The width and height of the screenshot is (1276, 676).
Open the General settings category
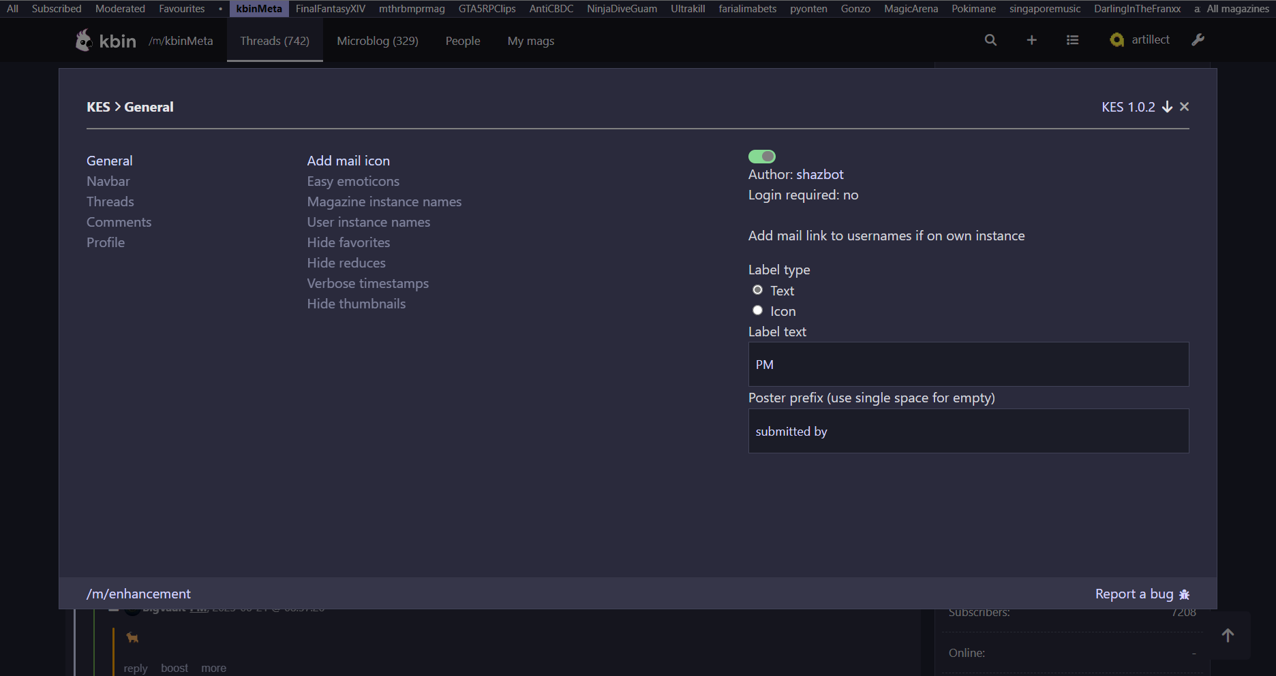(x=110, y=161)
